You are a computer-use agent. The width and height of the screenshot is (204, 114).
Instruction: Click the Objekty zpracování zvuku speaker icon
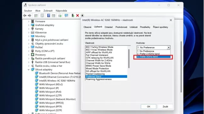pos(33,43)
